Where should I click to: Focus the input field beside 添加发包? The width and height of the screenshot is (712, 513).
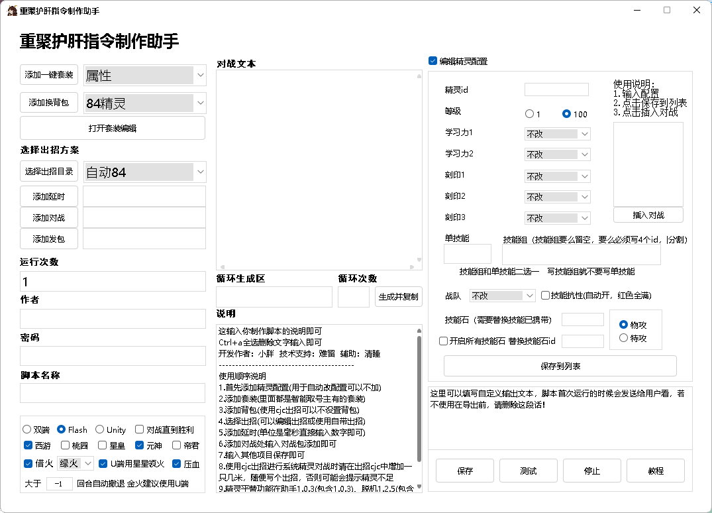tap(144, 239)
